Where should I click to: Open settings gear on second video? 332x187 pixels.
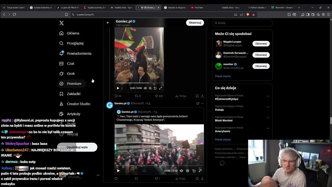(188, 171)
